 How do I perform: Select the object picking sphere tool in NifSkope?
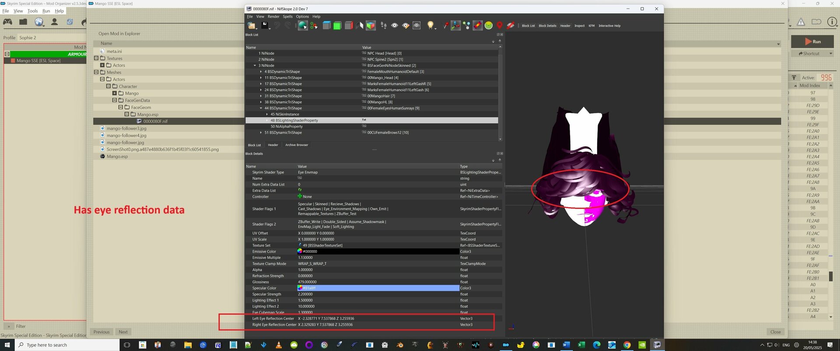[303, 26]
